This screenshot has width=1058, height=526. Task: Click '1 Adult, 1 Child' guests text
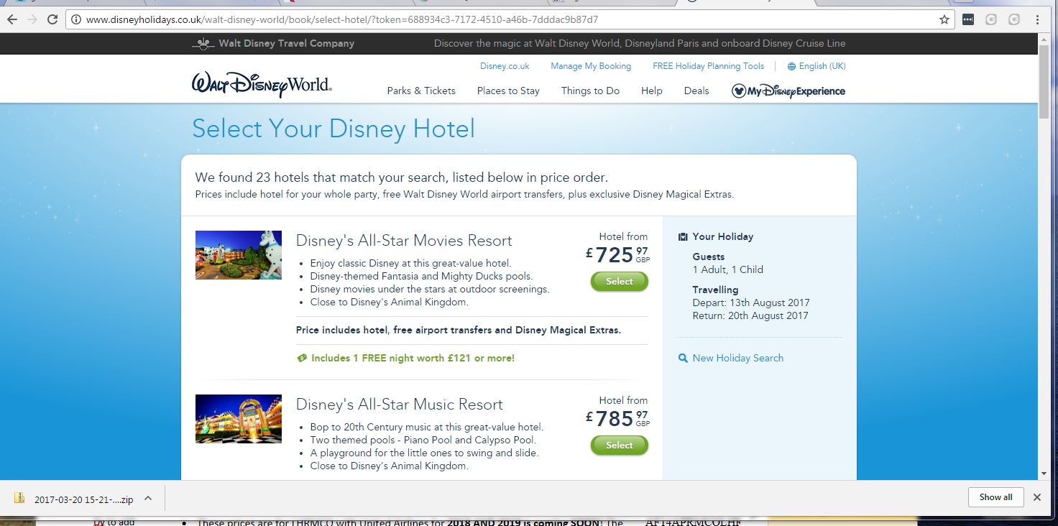(728, 269)
